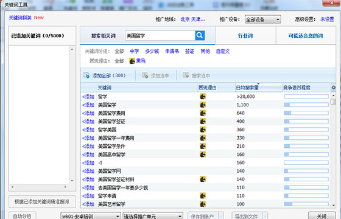The height and width of the screenshot is (219, 341).
Task: Switch to the 行业词 tab
Action: click(245, 36)
